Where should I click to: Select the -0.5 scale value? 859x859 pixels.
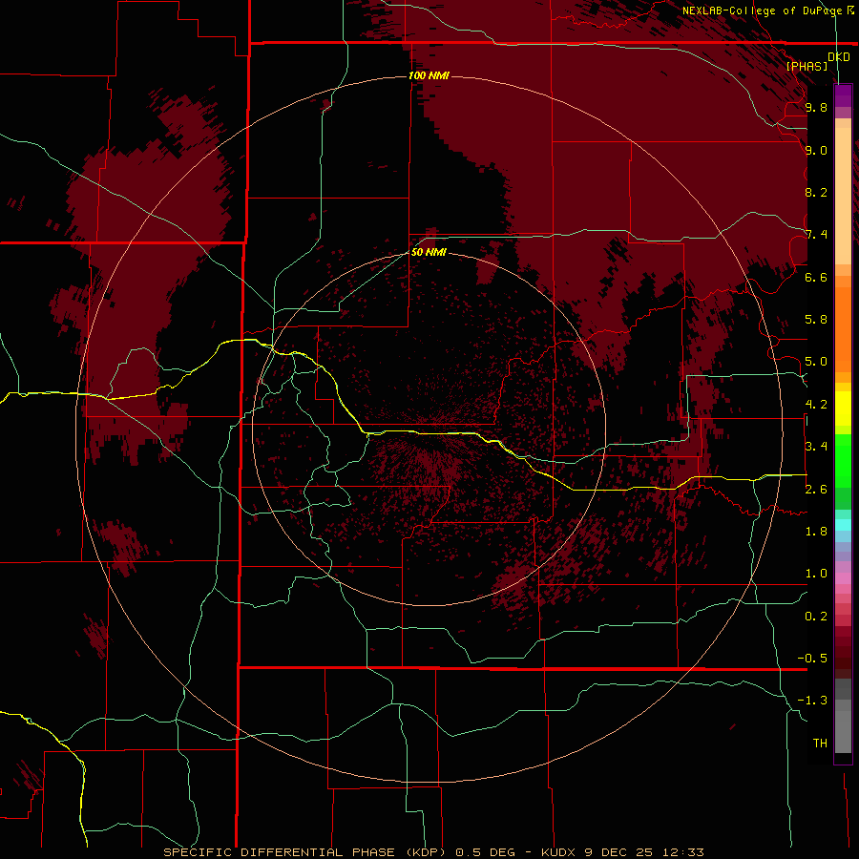tap(812, 659)
